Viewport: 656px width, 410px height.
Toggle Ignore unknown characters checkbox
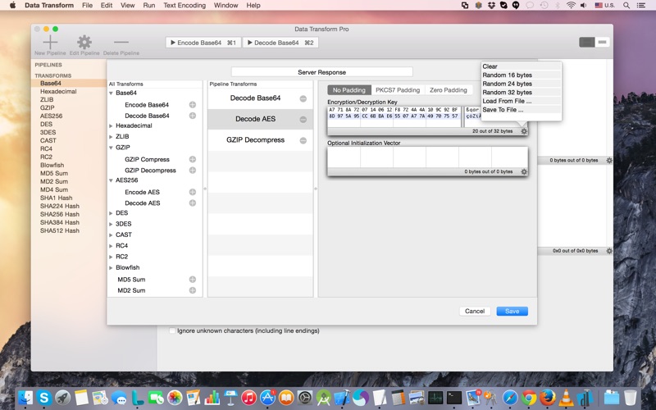[172, 330]
